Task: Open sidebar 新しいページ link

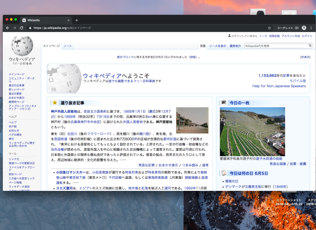Action: point(17,90)
